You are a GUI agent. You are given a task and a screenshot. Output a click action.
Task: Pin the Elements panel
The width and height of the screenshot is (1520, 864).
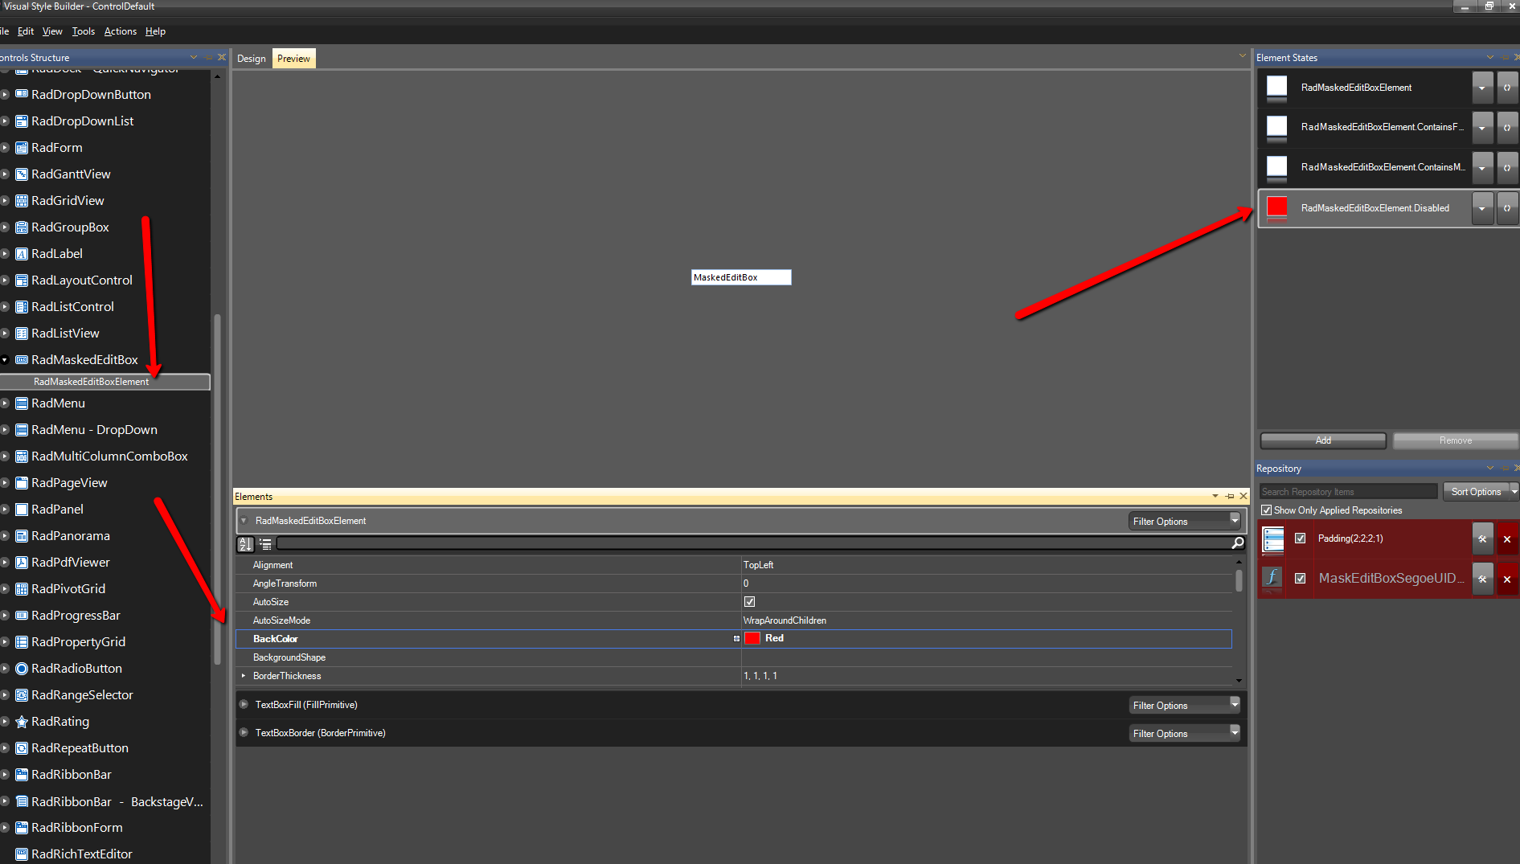[x=1230, y=497]
